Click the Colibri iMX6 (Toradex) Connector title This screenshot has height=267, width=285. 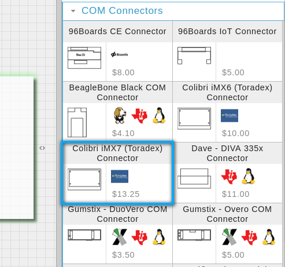(x=227, y=92)
